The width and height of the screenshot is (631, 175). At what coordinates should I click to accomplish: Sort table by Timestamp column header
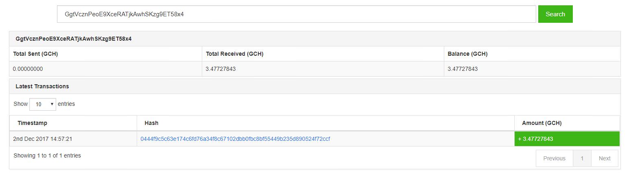click(x=73, y=123)
